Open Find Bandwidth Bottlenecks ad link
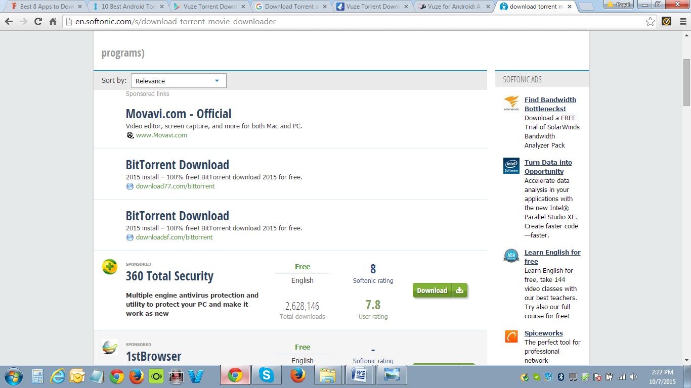The width and height of the screenshot is (691, 388). (550, 104)
